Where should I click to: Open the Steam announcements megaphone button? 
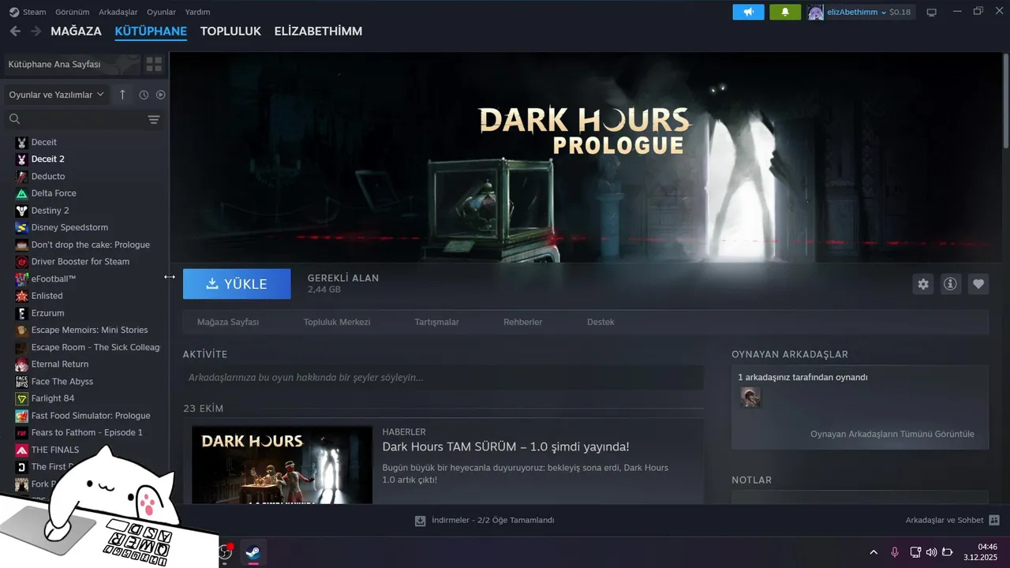(x=748, y=12)
